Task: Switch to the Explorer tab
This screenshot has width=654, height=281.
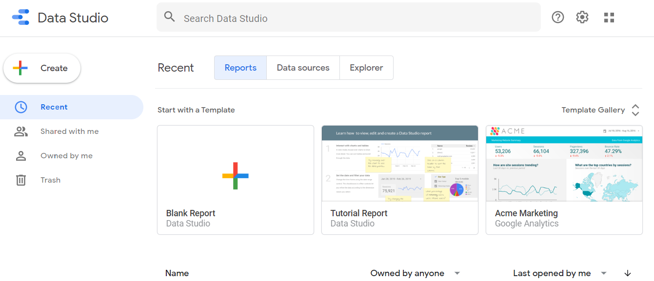Action: pos(366,68)
